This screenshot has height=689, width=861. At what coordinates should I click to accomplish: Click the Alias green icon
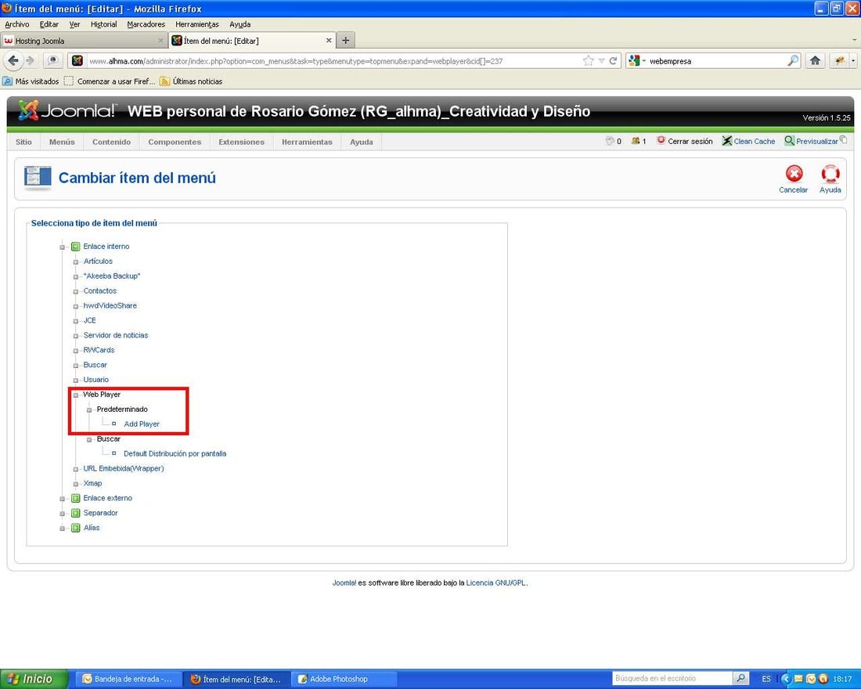click(76, 528)
